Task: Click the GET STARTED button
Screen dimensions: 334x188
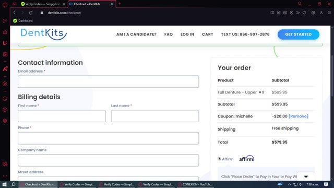Action: pos(298,34)
